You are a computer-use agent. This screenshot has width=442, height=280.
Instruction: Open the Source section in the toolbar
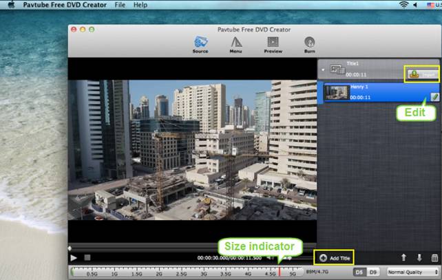click(x=200, y=45)
